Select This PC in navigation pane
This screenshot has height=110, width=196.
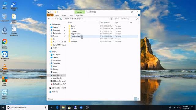coord(55,52)
